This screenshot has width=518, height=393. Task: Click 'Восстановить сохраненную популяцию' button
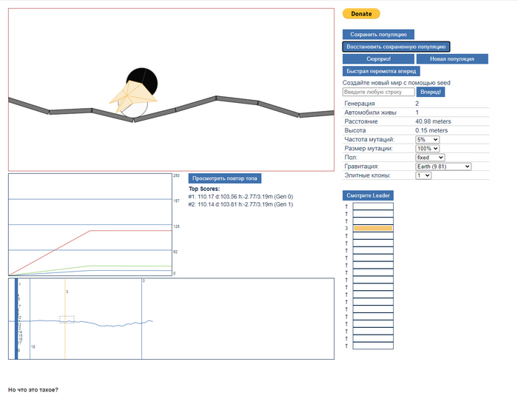[x=396, y=47]
